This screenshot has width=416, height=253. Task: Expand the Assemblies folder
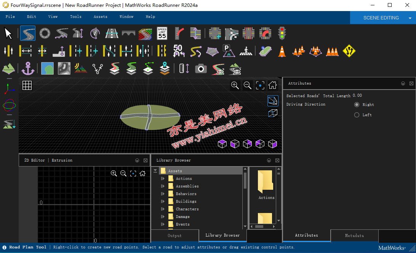[163, 186]
